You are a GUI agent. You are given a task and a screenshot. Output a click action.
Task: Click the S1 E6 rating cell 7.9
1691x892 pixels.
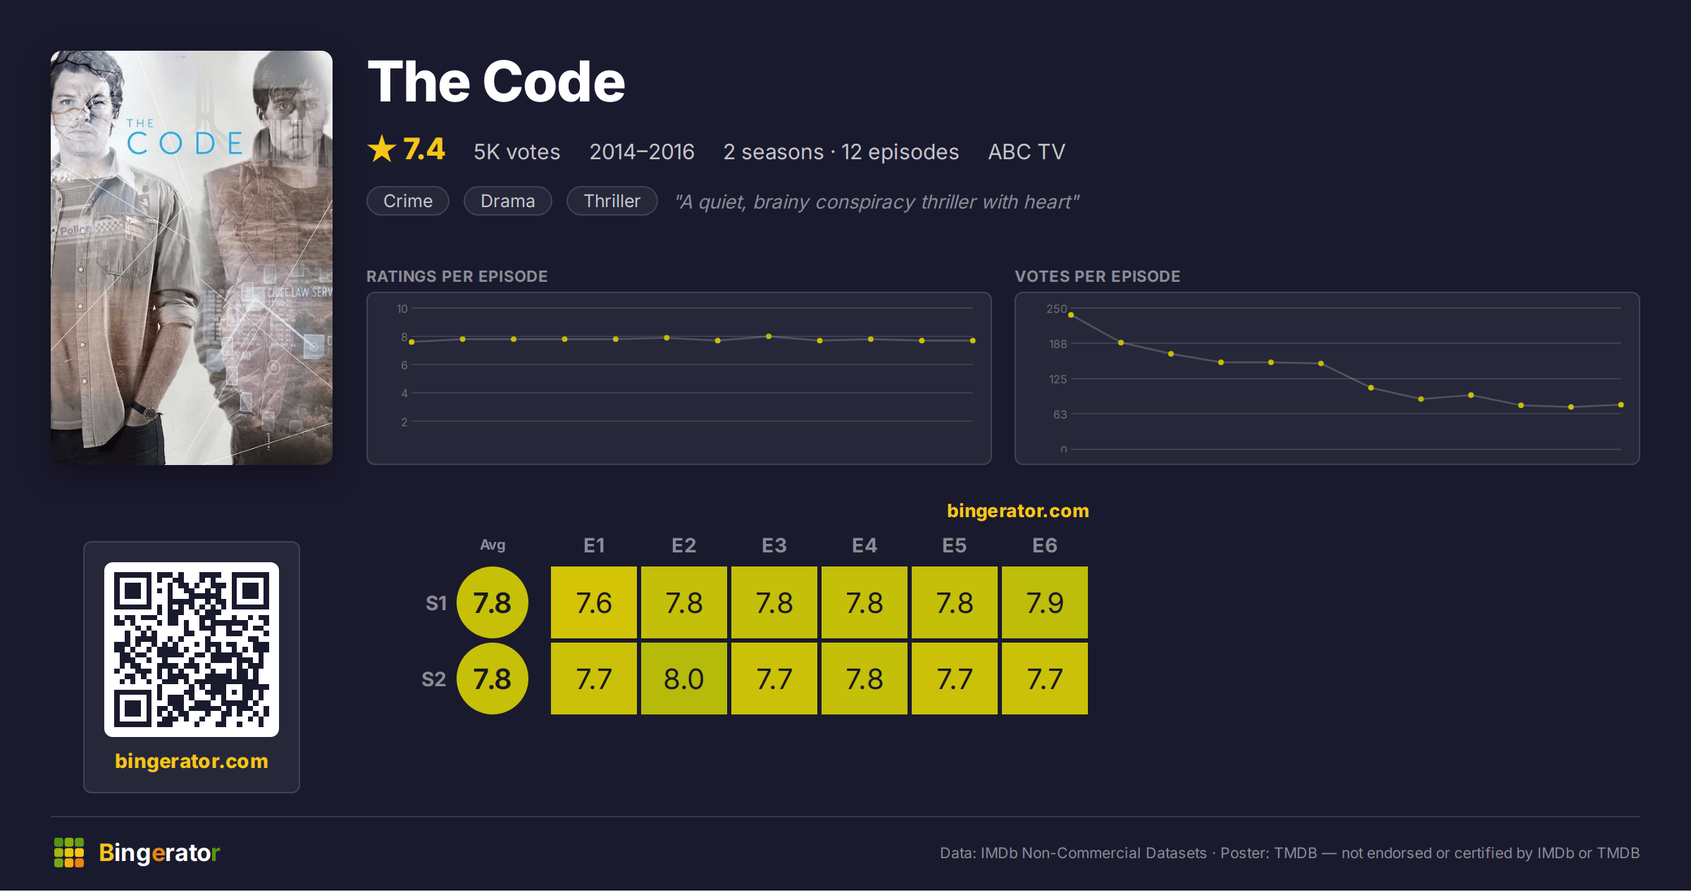pyautogui.click(x=1045, y=602)
